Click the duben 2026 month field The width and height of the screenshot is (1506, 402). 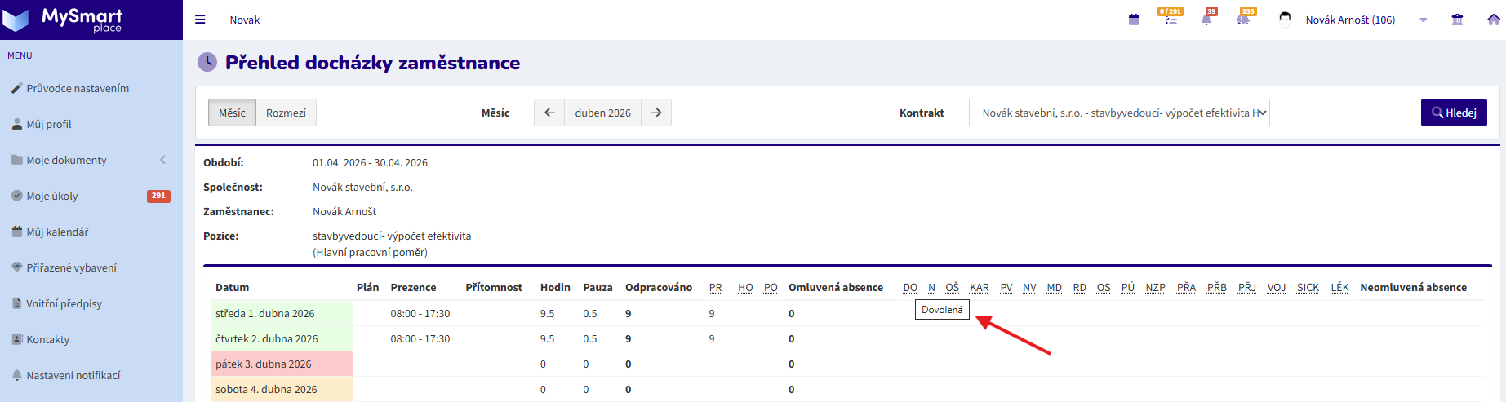pos(603,113)
